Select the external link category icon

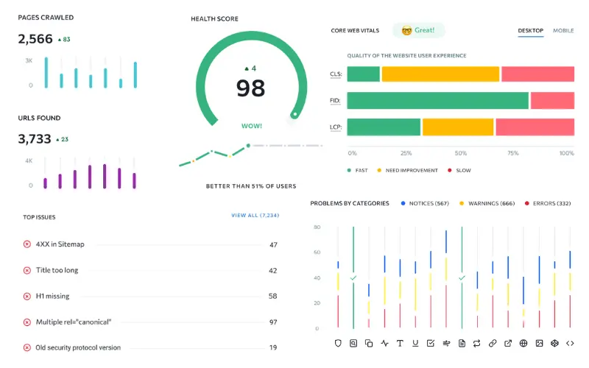[x=508, y=343]
